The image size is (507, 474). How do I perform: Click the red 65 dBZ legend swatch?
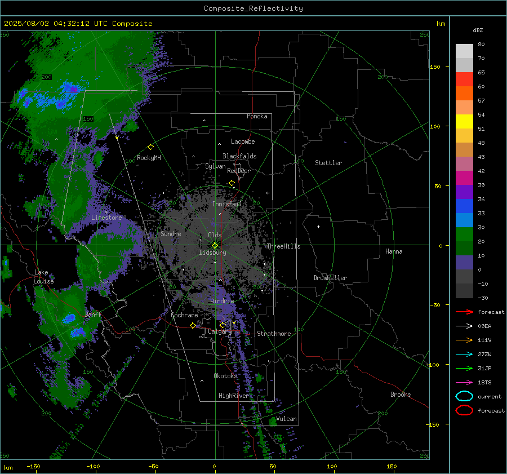click(x=464, y=79)
